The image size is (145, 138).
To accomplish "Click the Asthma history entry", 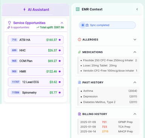I will click(109, 91).
